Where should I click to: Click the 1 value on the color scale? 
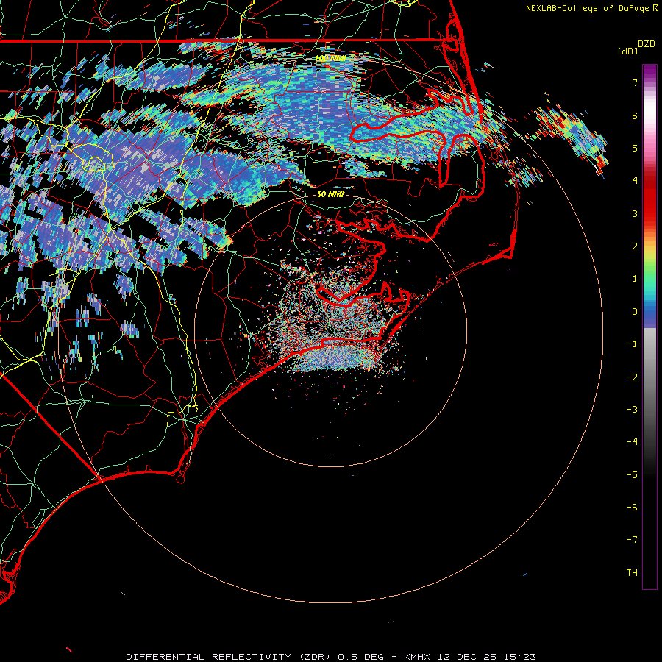click(x=635, y=279)
